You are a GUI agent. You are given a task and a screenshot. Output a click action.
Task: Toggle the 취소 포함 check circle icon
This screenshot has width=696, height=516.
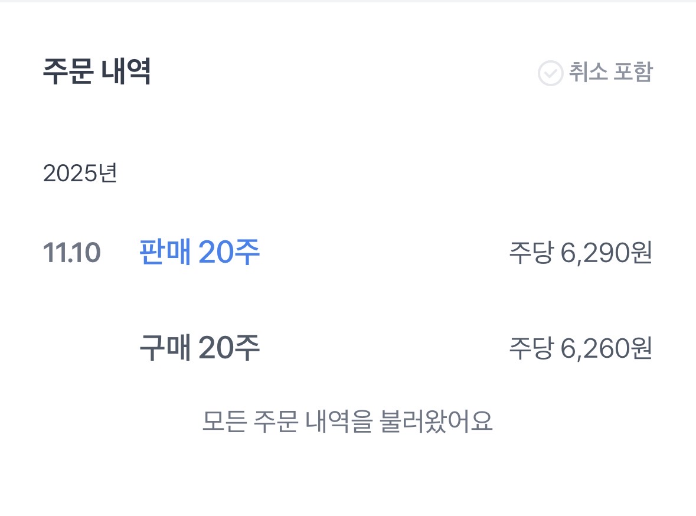[550, 73]
